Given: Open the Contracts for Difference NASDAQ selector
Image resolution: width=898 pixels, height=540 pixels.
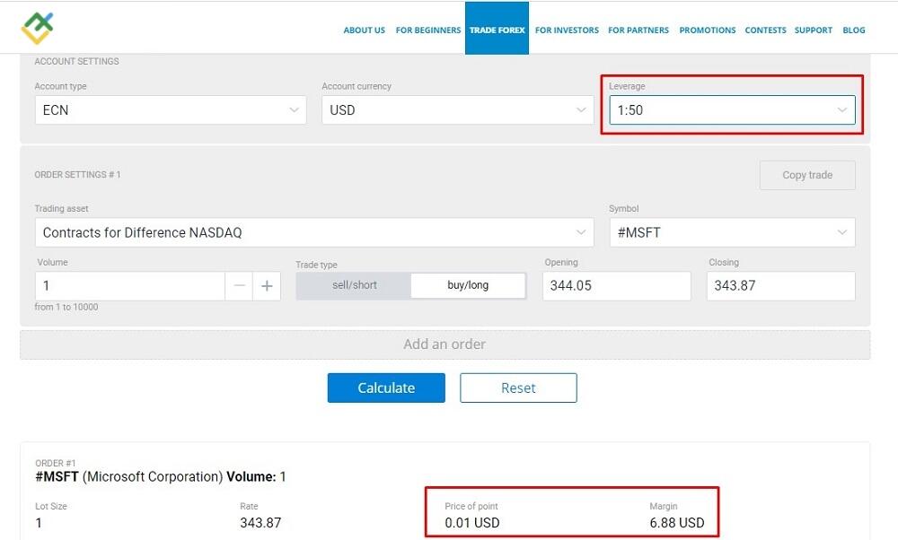Looking at the screenshot, I should [x=314, y=231].
